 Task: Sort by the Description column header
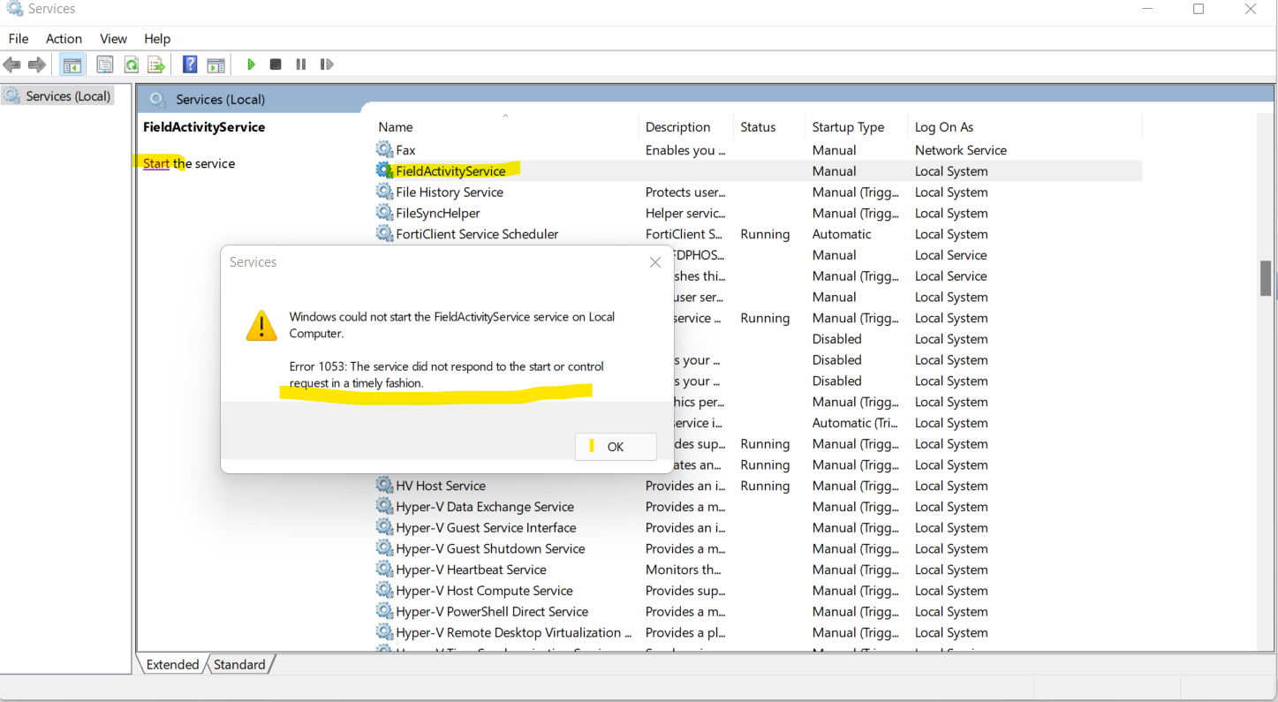click(x=686, y=126)
